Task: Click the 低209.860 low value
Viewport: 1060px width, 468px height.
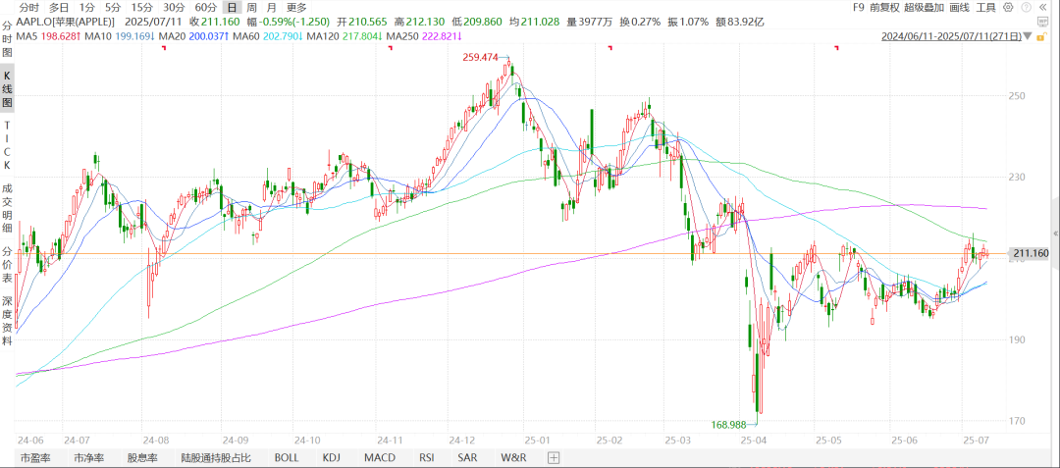Action: [477, 22]
